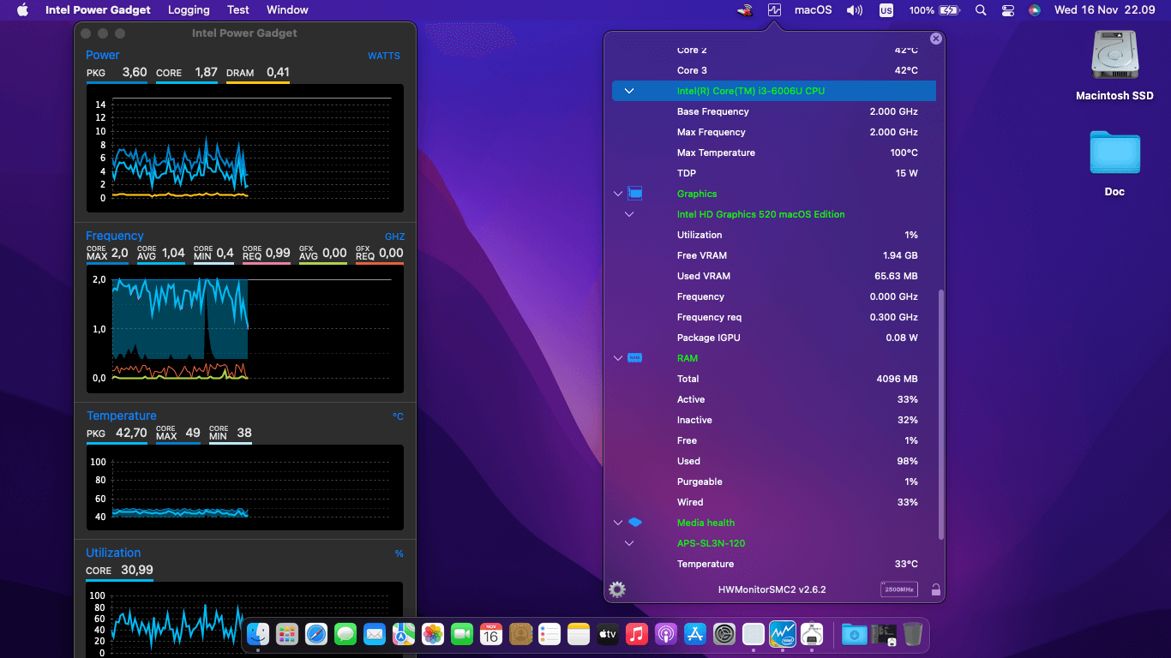Image resolution: width=1171 pixels, height=658 pixels.
Task: Click the HWMonitorSMC2 v2.6.2 version label
Action: tap(772, 589)
